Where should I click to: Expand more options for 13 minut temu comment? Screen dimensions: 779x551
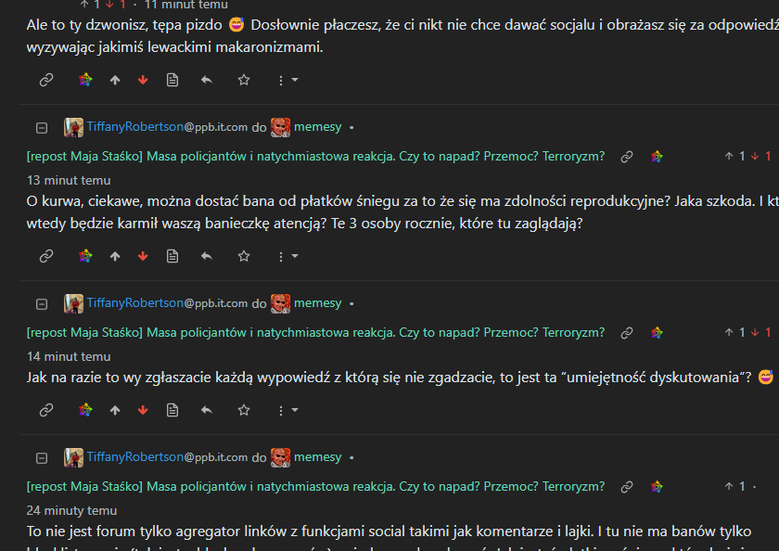point(287,256)
